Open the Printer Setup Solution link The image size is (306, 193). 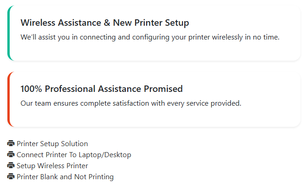52,144
